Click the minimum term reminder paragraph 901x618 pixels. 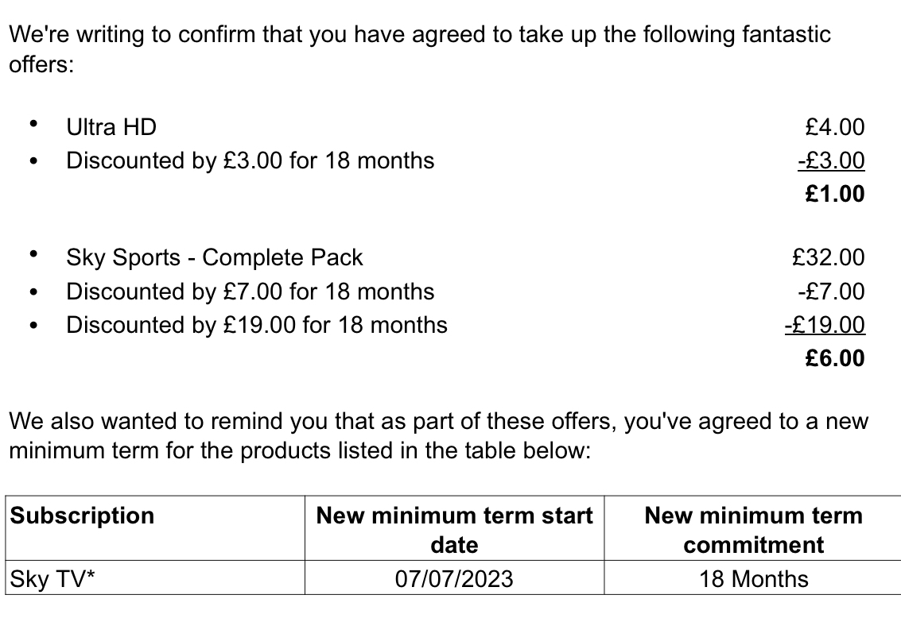(438, 435)
